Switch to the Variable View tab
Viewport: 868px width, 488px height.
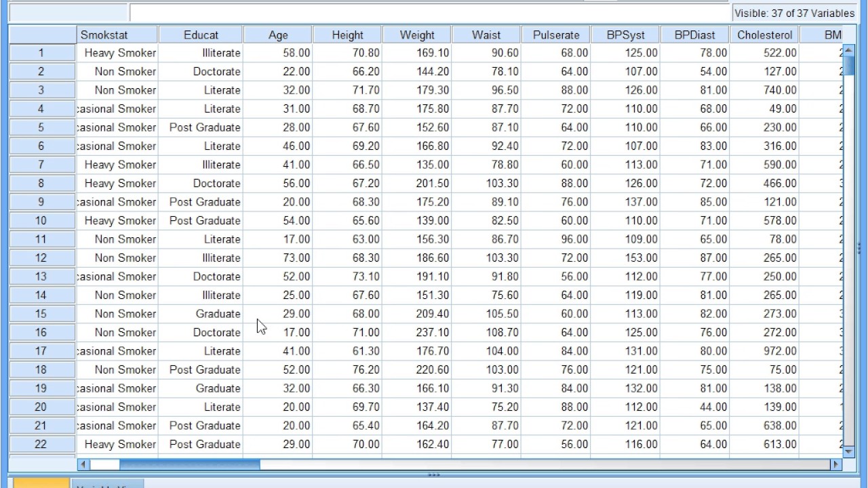tap(106, 484)
